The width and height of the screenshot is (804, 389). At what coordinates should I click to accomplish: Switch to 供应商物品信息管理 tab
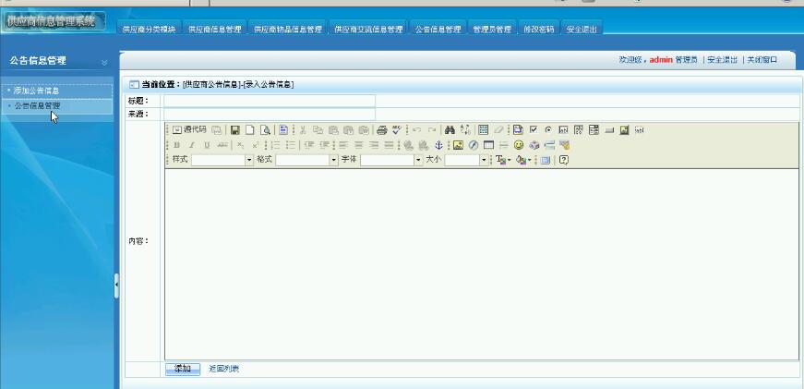(x=288, y=30)
